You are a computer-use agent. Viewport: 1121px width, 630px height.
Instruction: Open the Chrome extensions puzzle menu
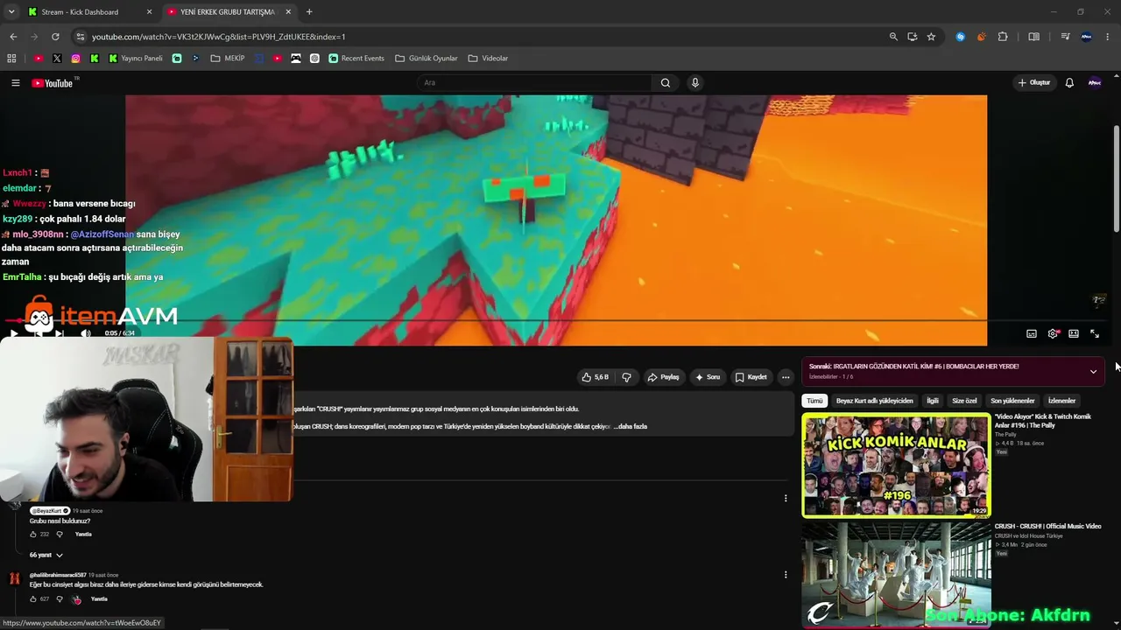(x=1003, y=37)
